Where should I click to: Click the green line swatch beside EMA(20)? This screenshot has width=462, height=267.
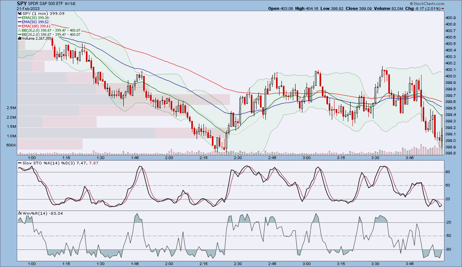pyautogui.click(x=19, y=18)
